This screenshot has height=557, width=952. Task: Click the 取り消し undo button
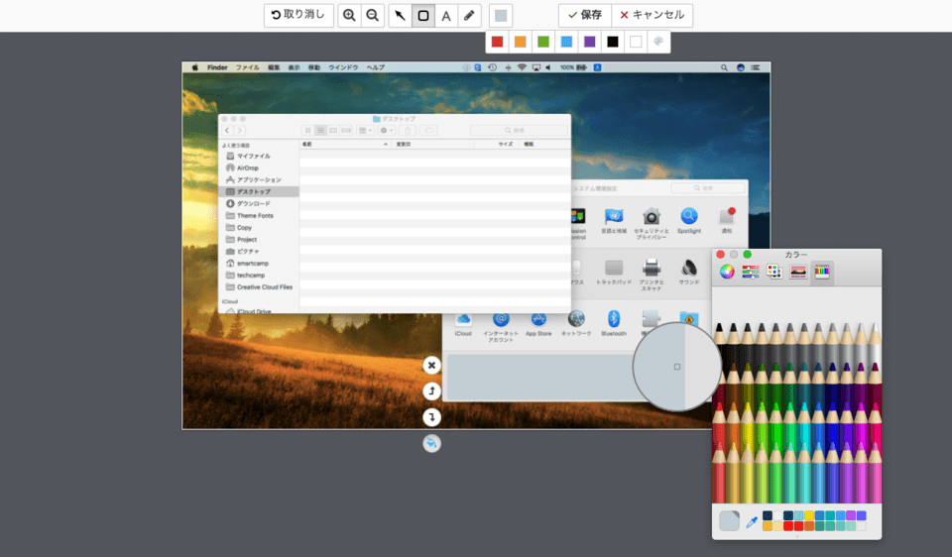pyautogui.click(x=298, y=15)
